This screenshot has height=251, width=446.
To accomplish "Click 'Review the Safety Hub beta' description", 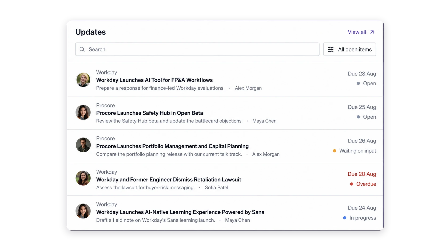I will pyautogui.click(x=169, y=121).
